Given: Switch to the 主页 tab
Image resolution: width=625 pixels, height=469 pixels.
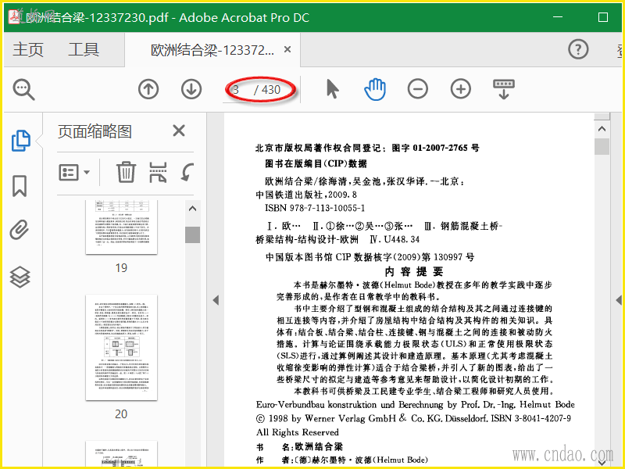Looking at the screenshot, I should point(28,50).
